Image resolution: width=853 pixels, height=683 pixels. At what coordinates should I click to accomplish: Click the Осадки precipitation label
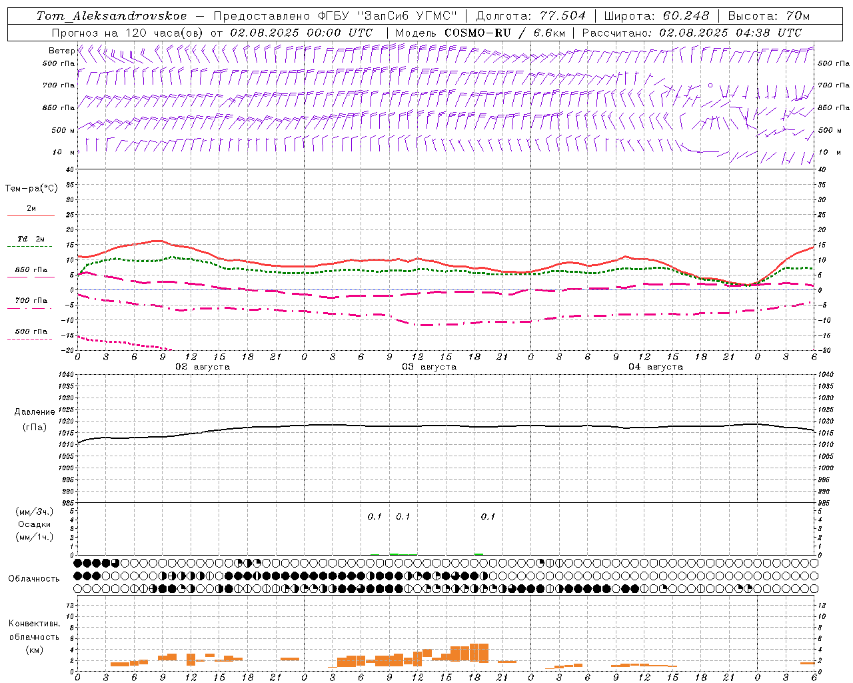[x=34, y=524]
